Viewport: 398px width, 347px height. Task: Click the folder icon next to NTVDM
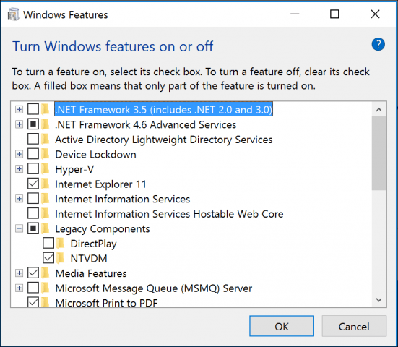point(61,258)
